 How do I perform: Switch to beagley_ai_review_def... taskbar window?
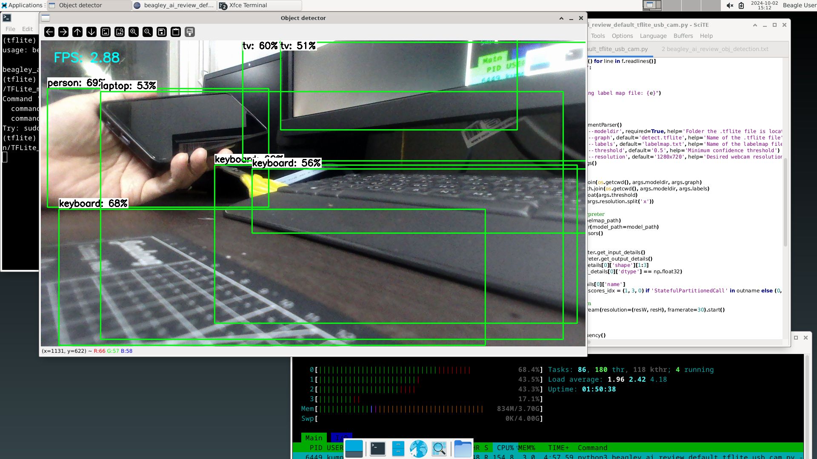(x=174, y=6)
